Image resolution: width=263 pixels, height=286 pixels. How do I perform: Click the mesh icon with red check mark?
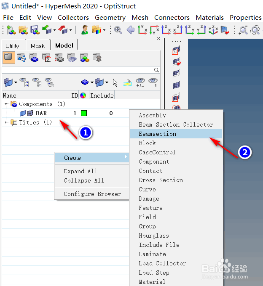pos(177,61)
